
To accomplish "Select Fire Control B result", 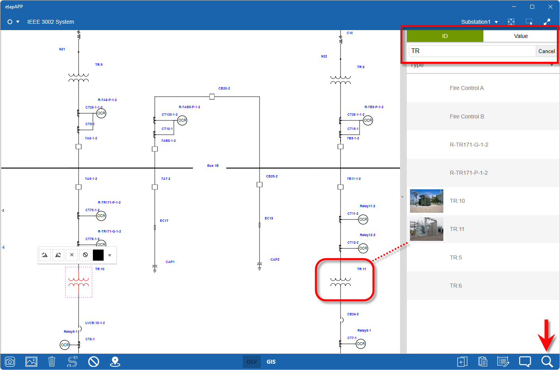I will coord(483,116).
